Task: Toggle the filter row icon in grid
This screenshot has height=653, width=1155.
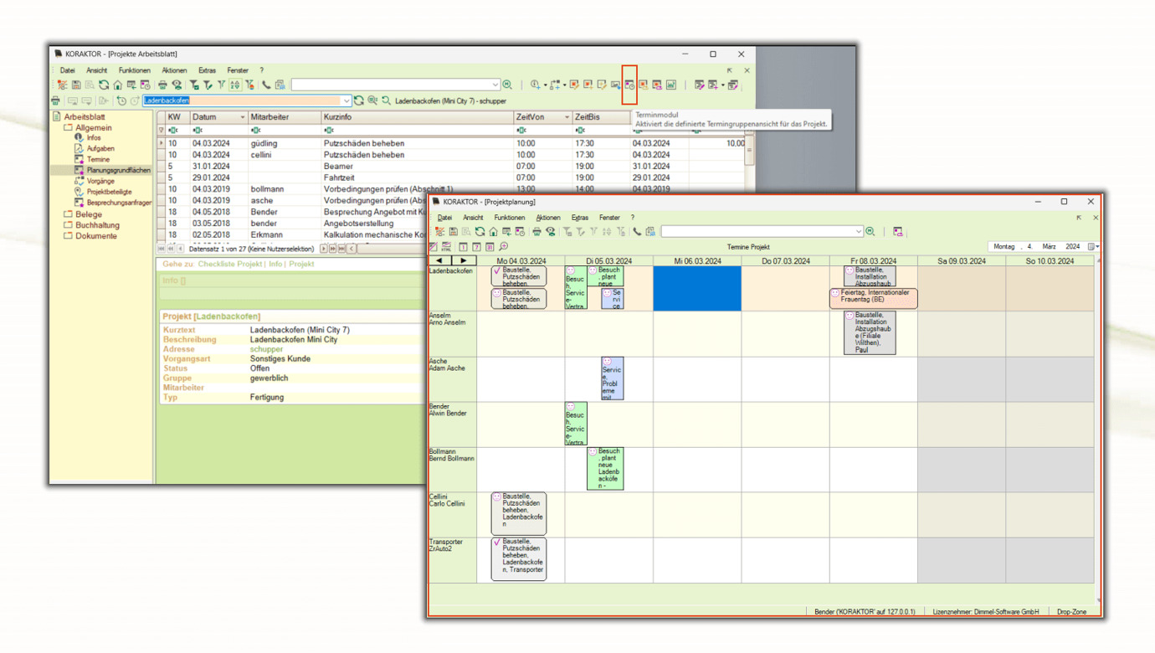Action: pyautogui.click(x=162, y=131)
